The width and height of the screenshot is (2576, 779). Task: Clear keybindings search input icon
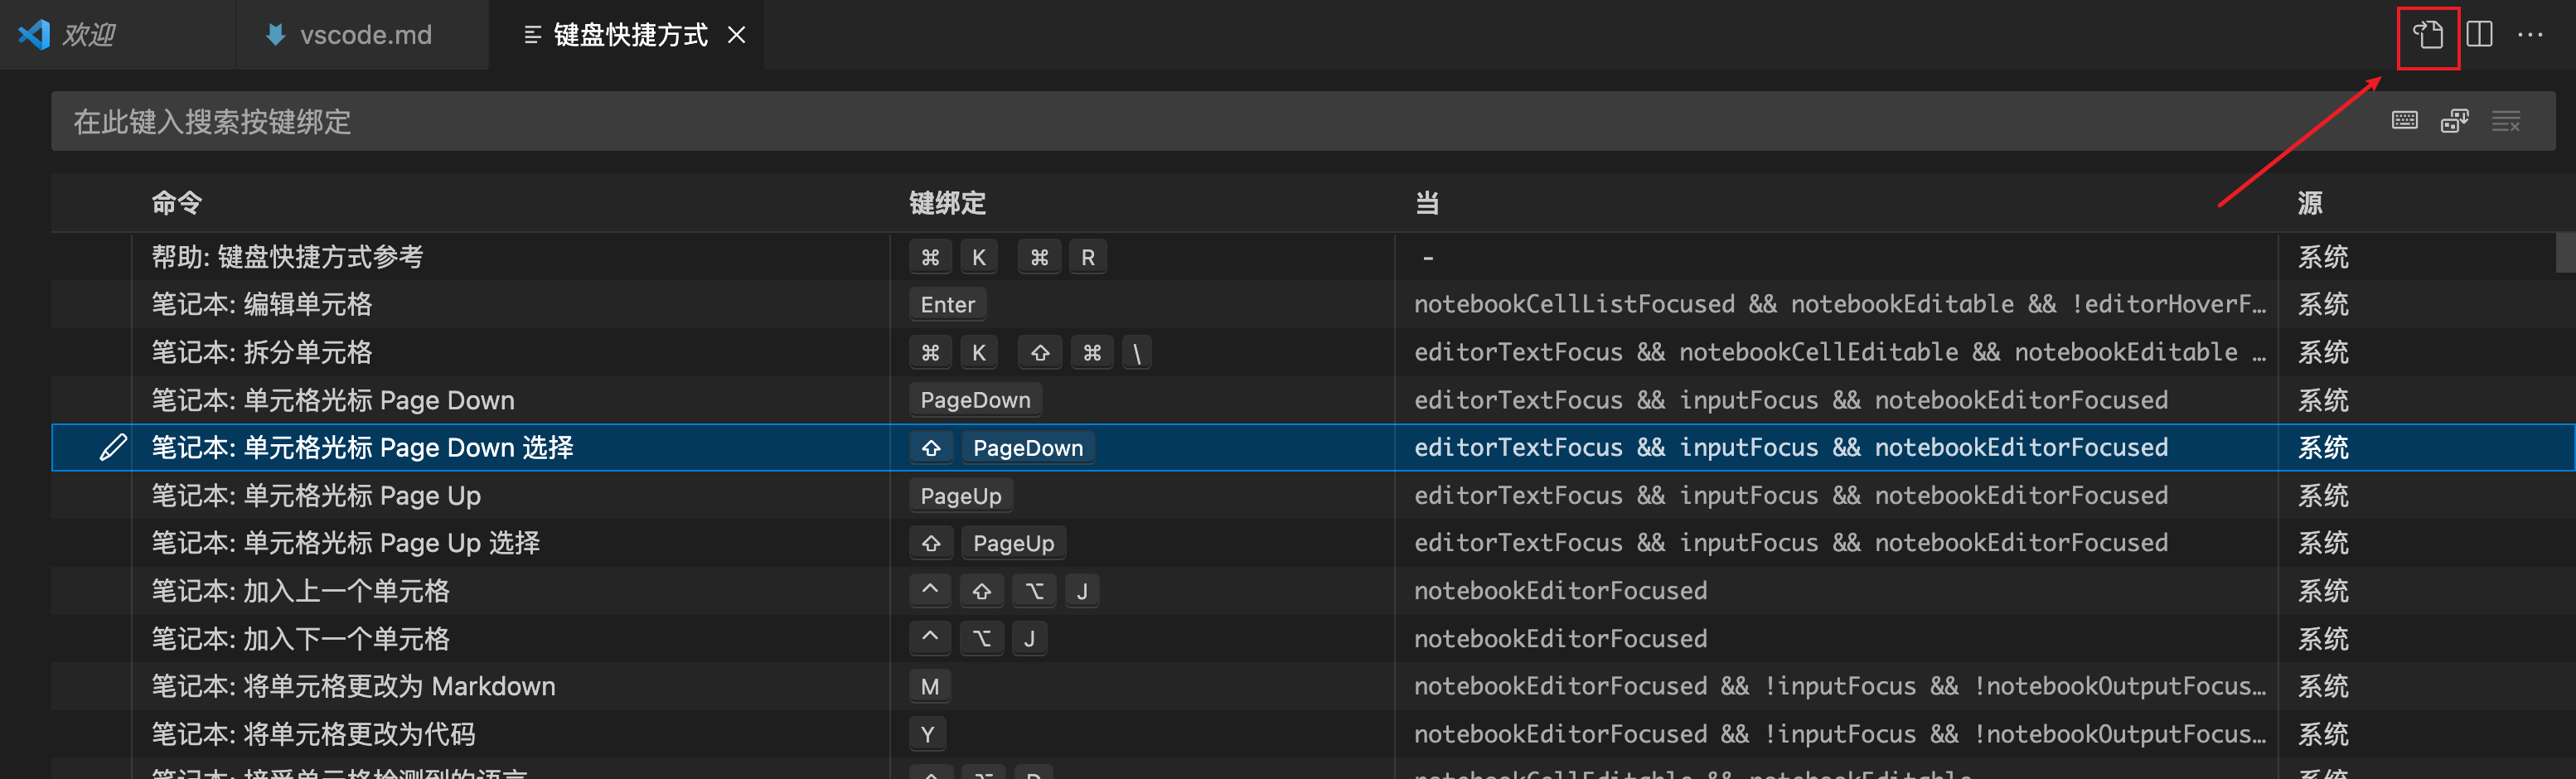[2505, 121]
